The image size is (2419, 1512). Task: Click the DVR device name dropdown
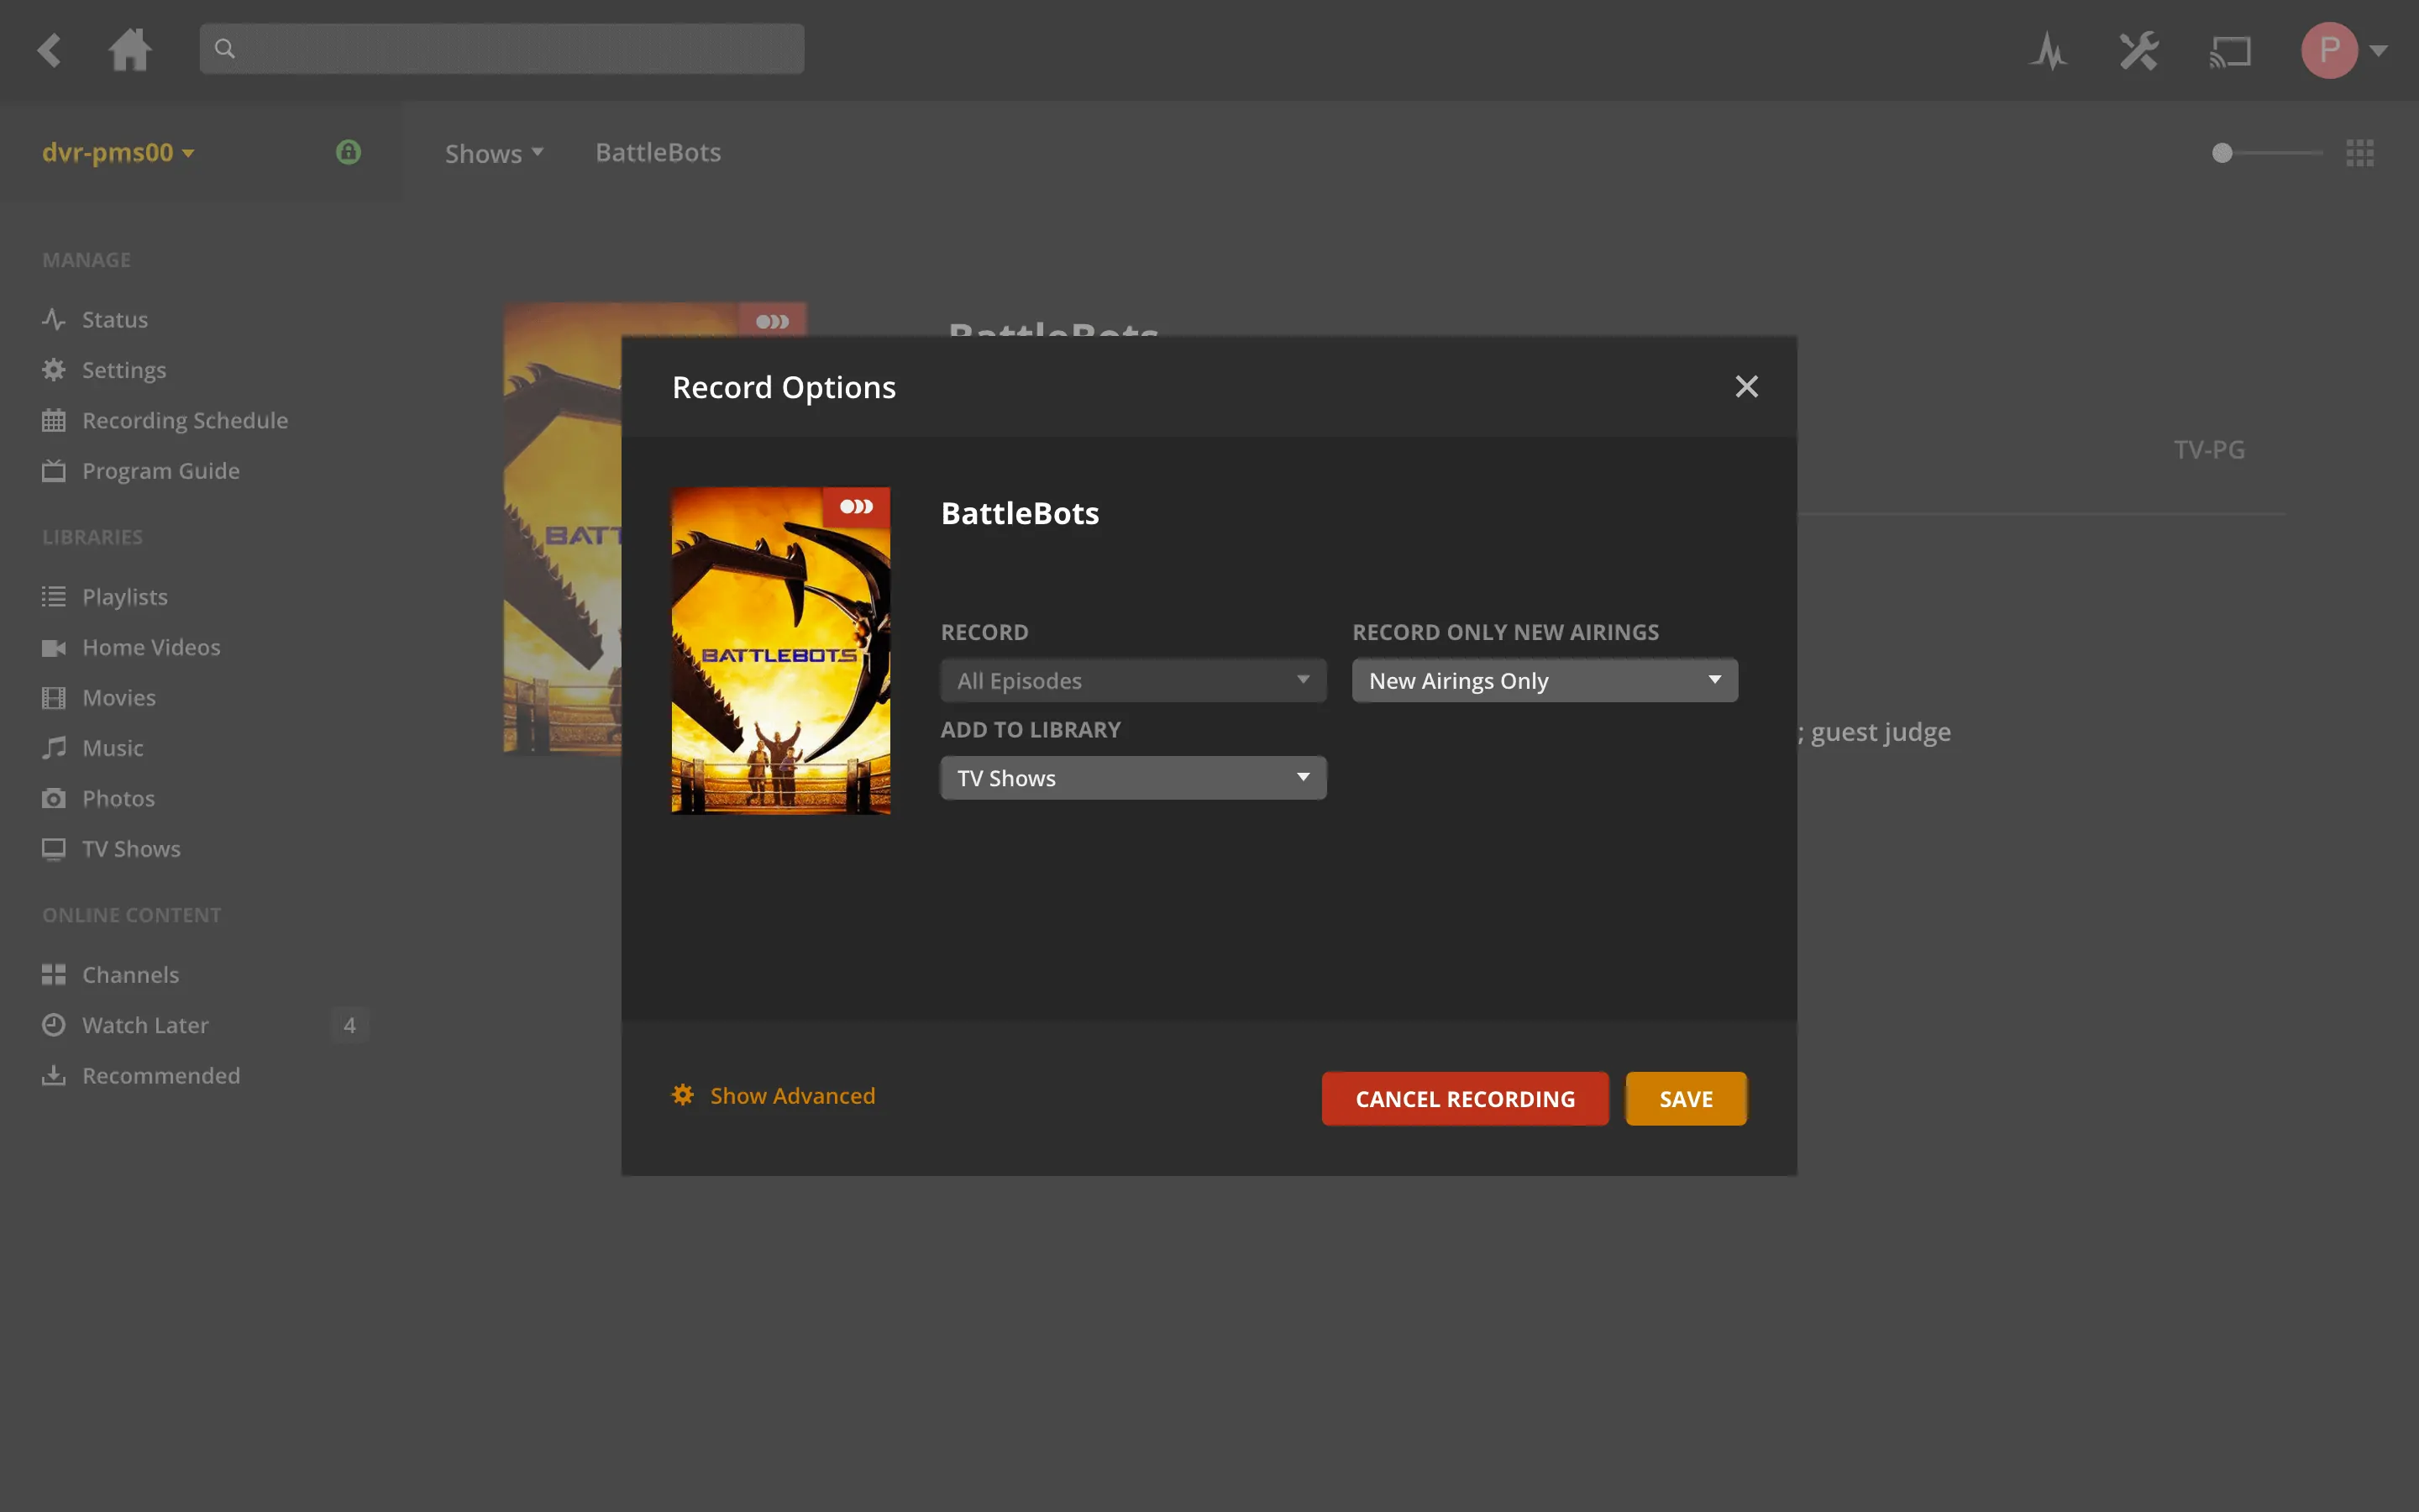click(x=117, y=153)
